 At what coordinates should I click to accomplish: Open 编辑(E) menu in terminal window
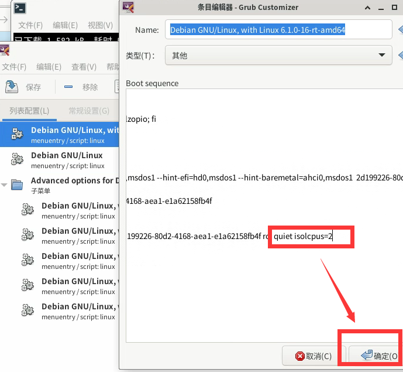pyautogui.click(x=66, y=25)
